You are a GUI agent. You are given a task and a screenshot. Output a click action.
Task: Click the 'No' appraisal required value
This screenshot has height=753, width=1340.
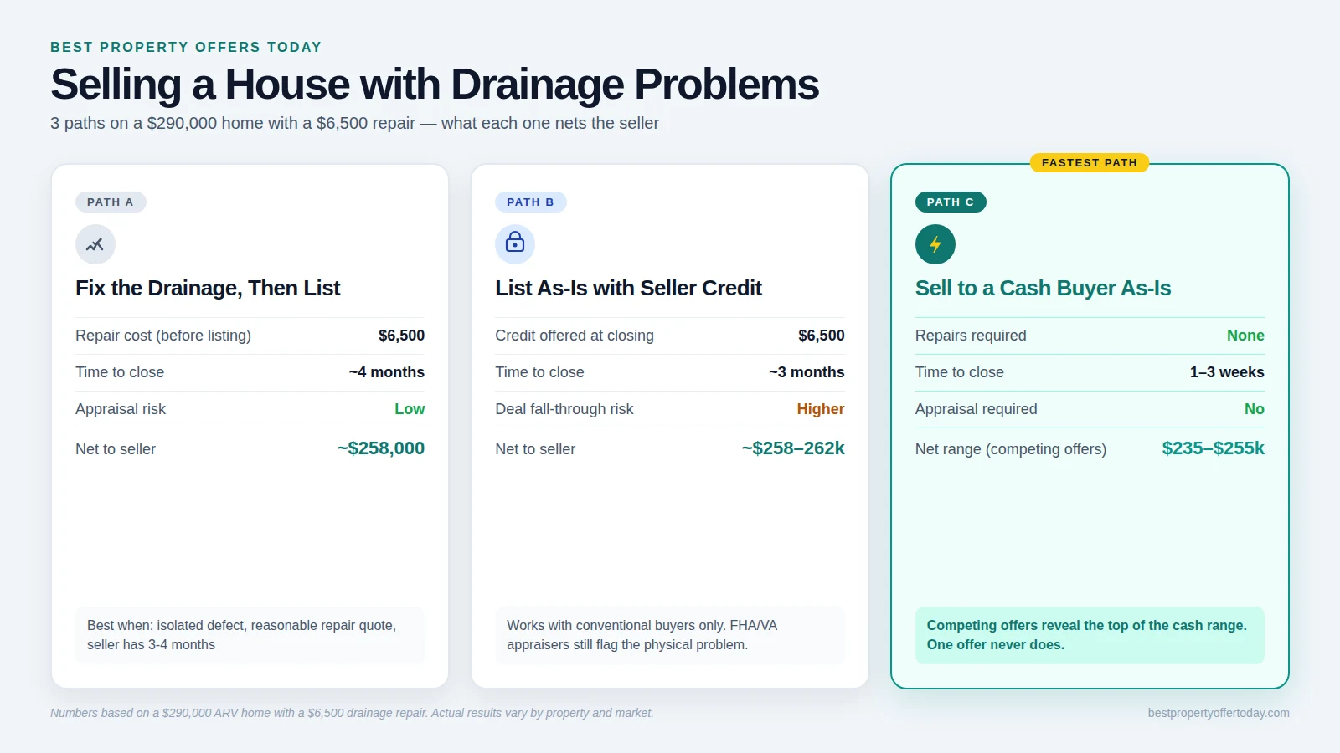click(1255, 409)
